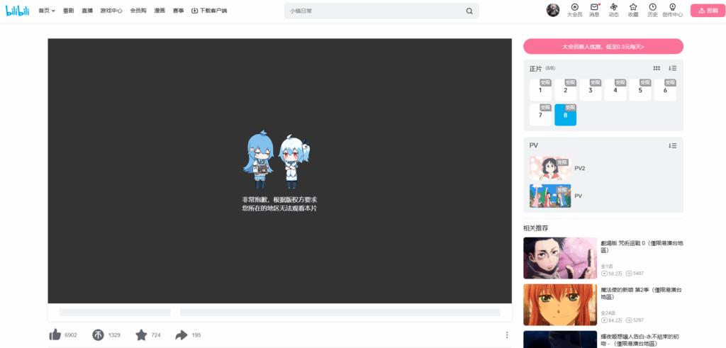Open 大会员 membership icon
726x348 pixels.
pyautogui.click(x=574, y=10)
